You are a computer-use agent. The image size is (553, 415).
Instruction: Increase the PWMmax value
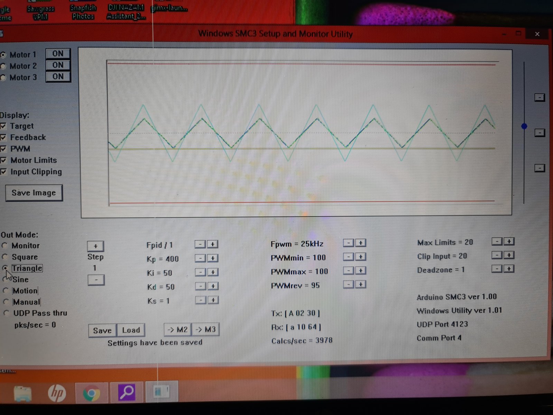point(361,270)
